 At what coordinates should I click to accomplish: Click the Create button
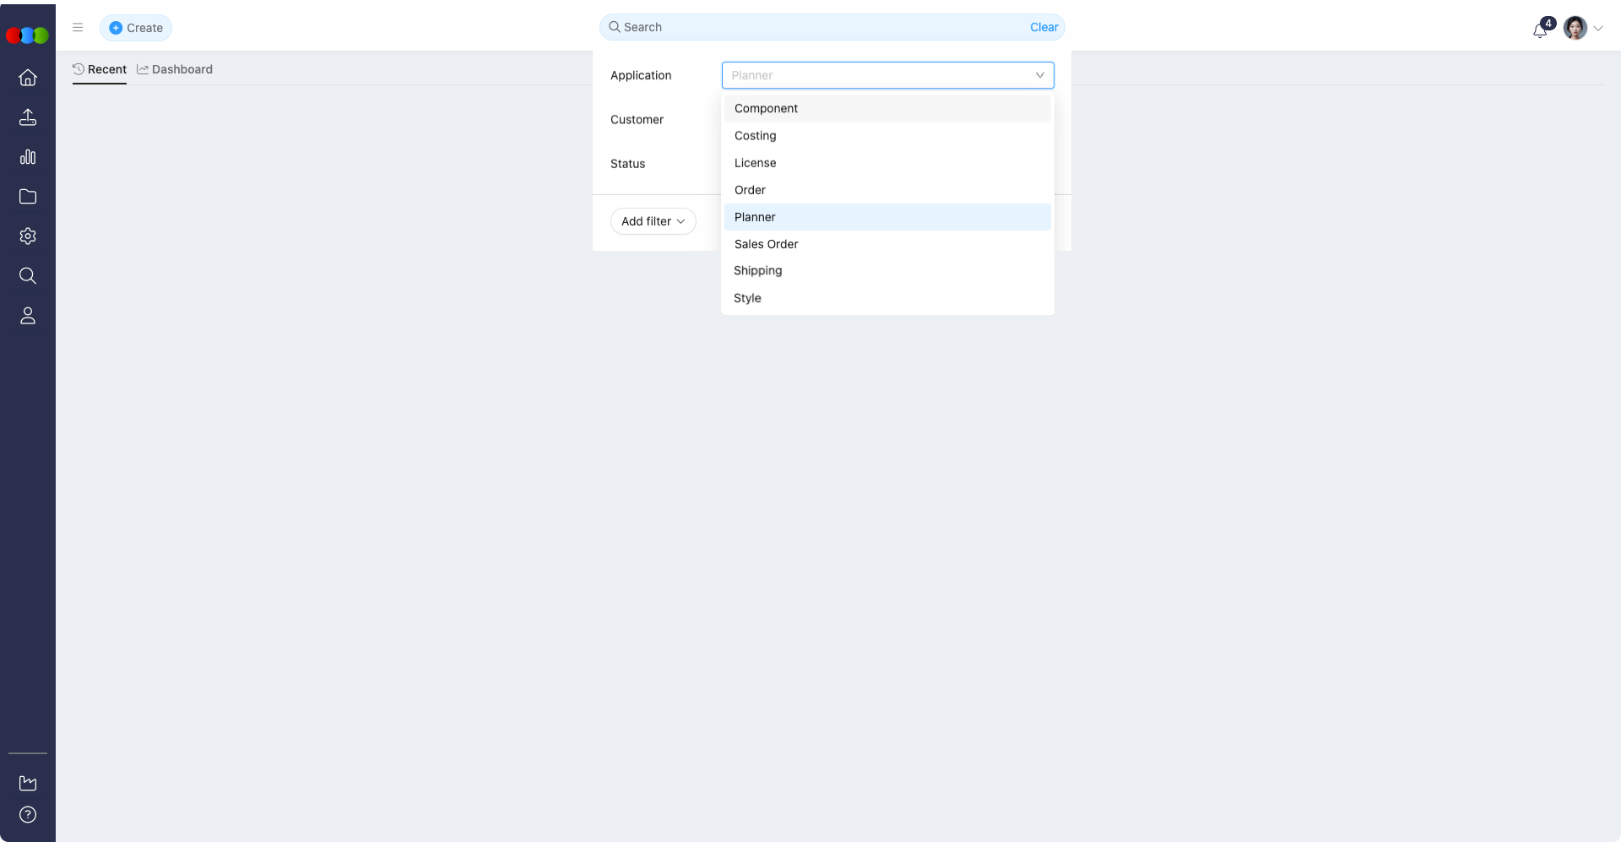pos(136,28)
